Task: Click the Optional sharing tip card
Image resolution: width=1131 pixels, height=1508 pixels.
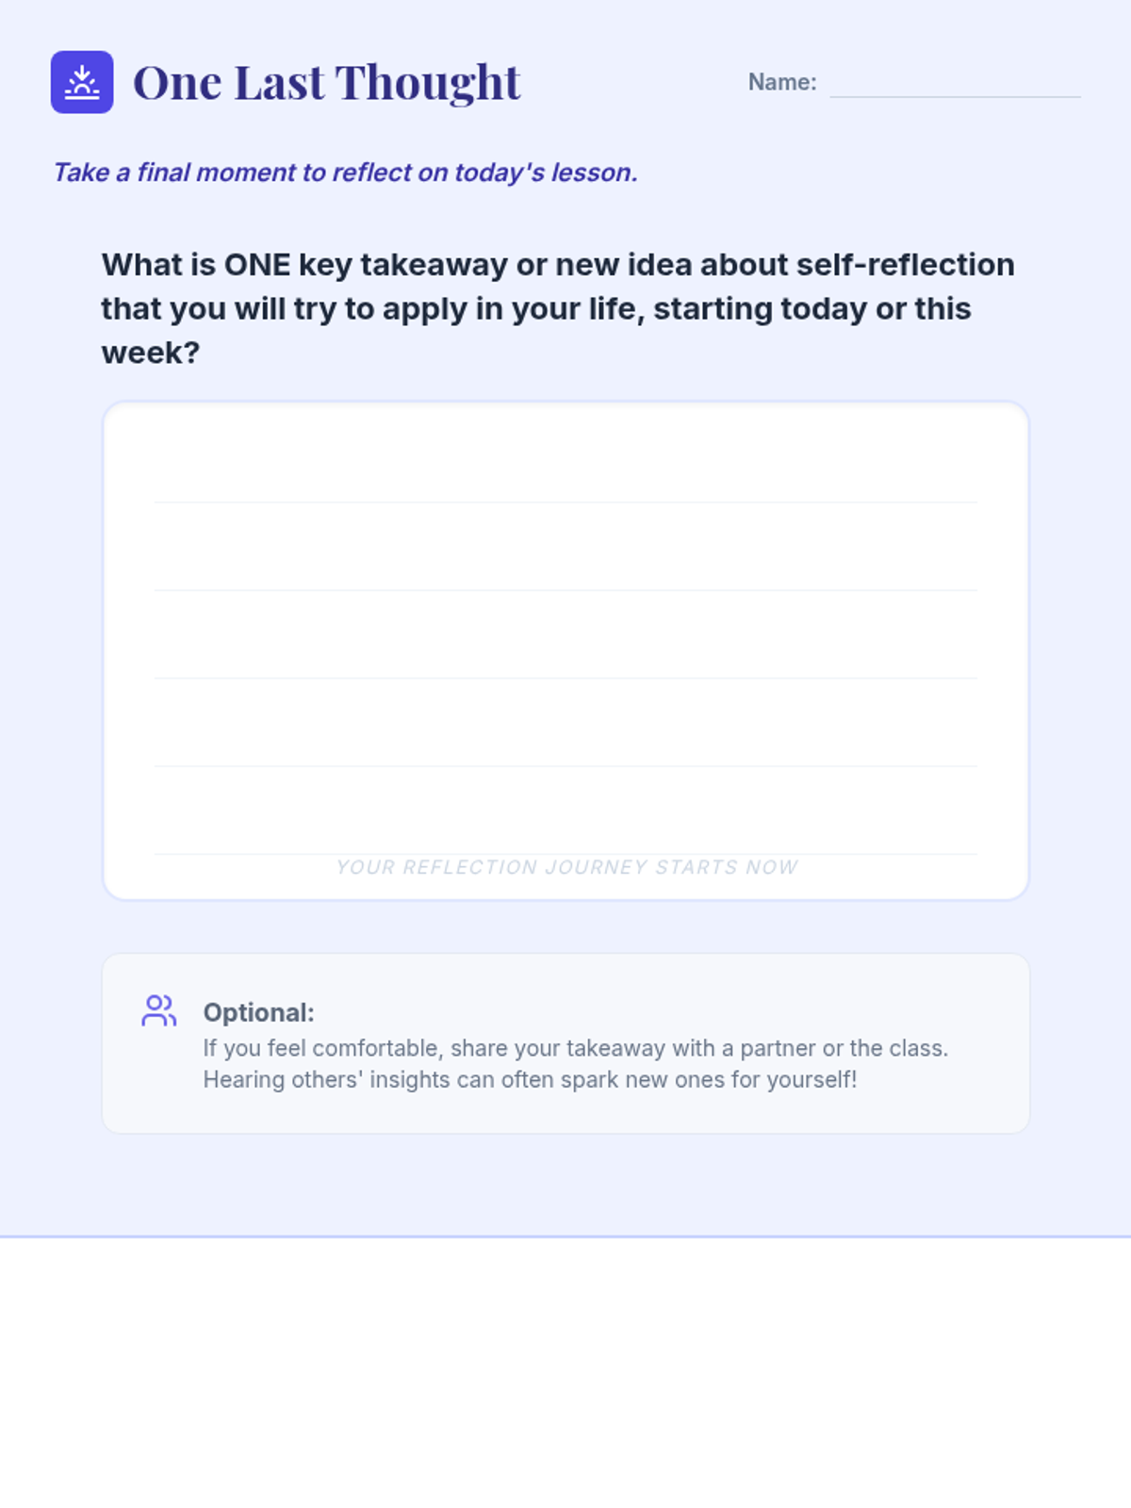Action: point(565,1043)
